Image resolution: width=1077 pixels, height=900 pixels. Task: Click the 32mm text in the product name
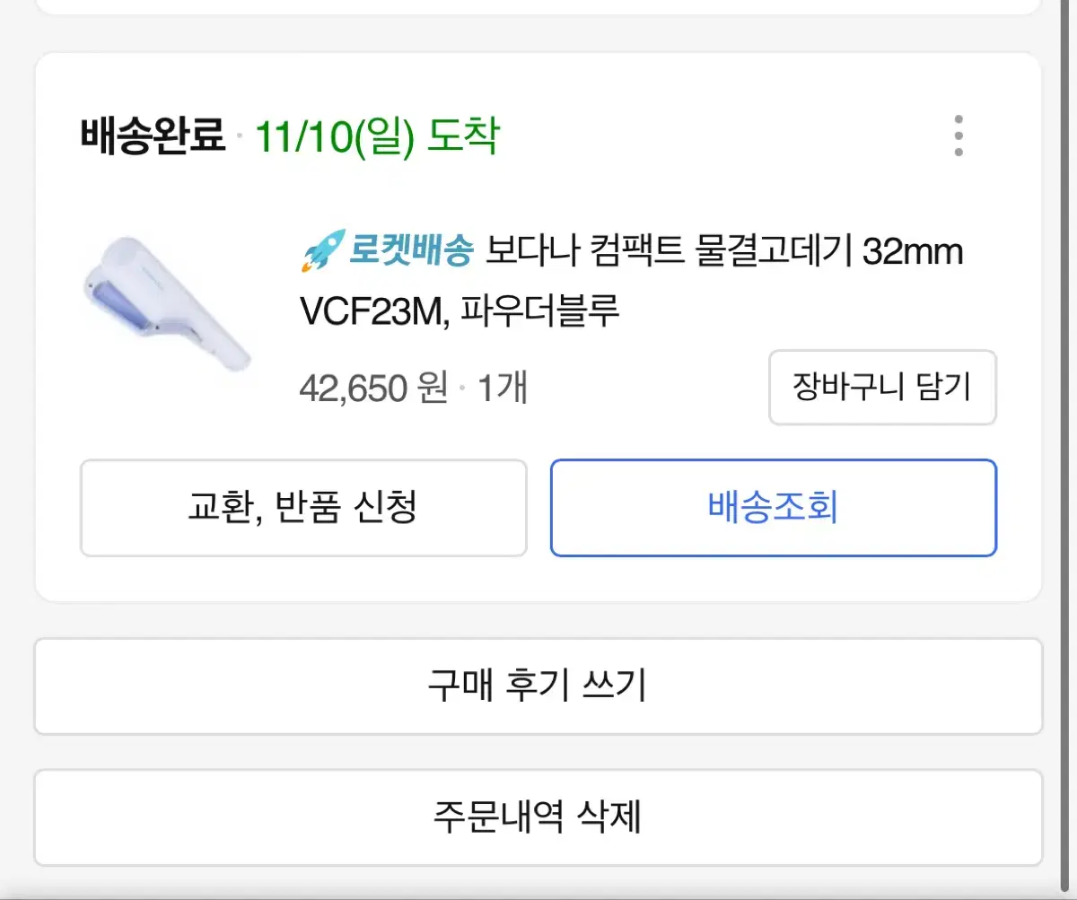[913, 252]
